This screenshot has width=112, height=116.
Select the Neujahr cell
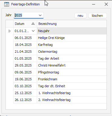(72, 31)
